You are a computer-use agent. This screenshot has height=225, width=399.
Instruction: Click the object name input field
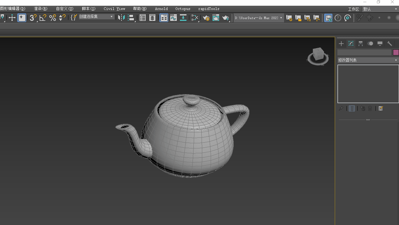(x=364, y=52)
